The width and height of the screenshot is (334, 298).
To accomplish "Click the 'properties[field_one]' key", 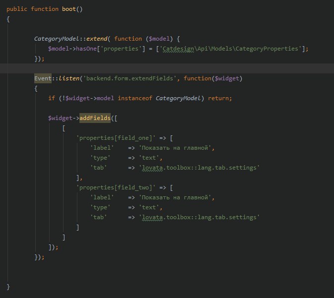I will (x=116, y=138).
